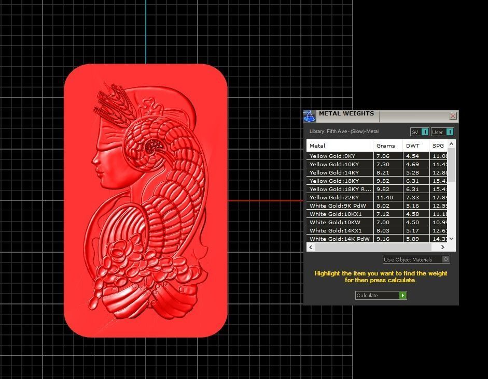Click the horizontal scroll right arrow
488x379 pixels.
[443, 247]
